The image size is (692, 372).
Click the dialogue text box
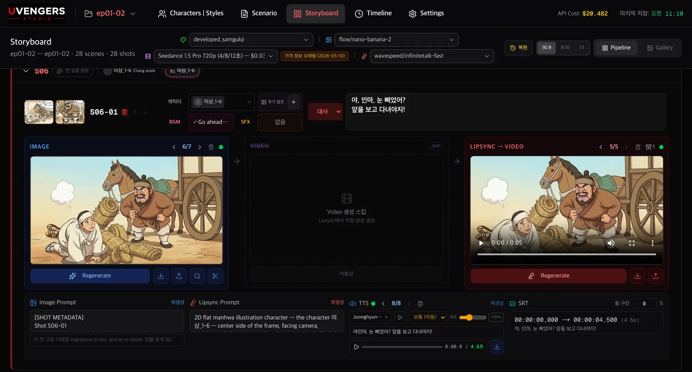tap(506, 111)
